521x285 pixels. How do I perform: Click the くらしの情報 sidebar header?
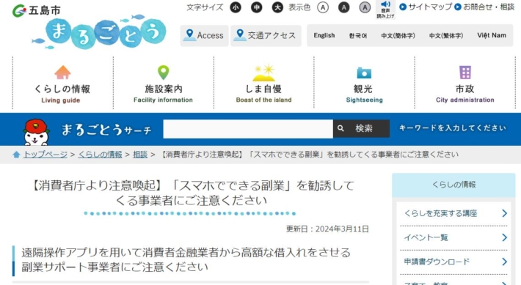tap(453, 185)
